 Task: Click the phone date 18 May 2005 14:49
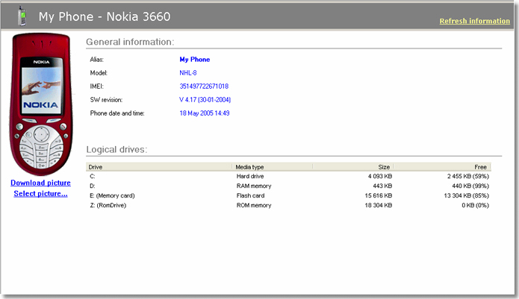(204, 113)
